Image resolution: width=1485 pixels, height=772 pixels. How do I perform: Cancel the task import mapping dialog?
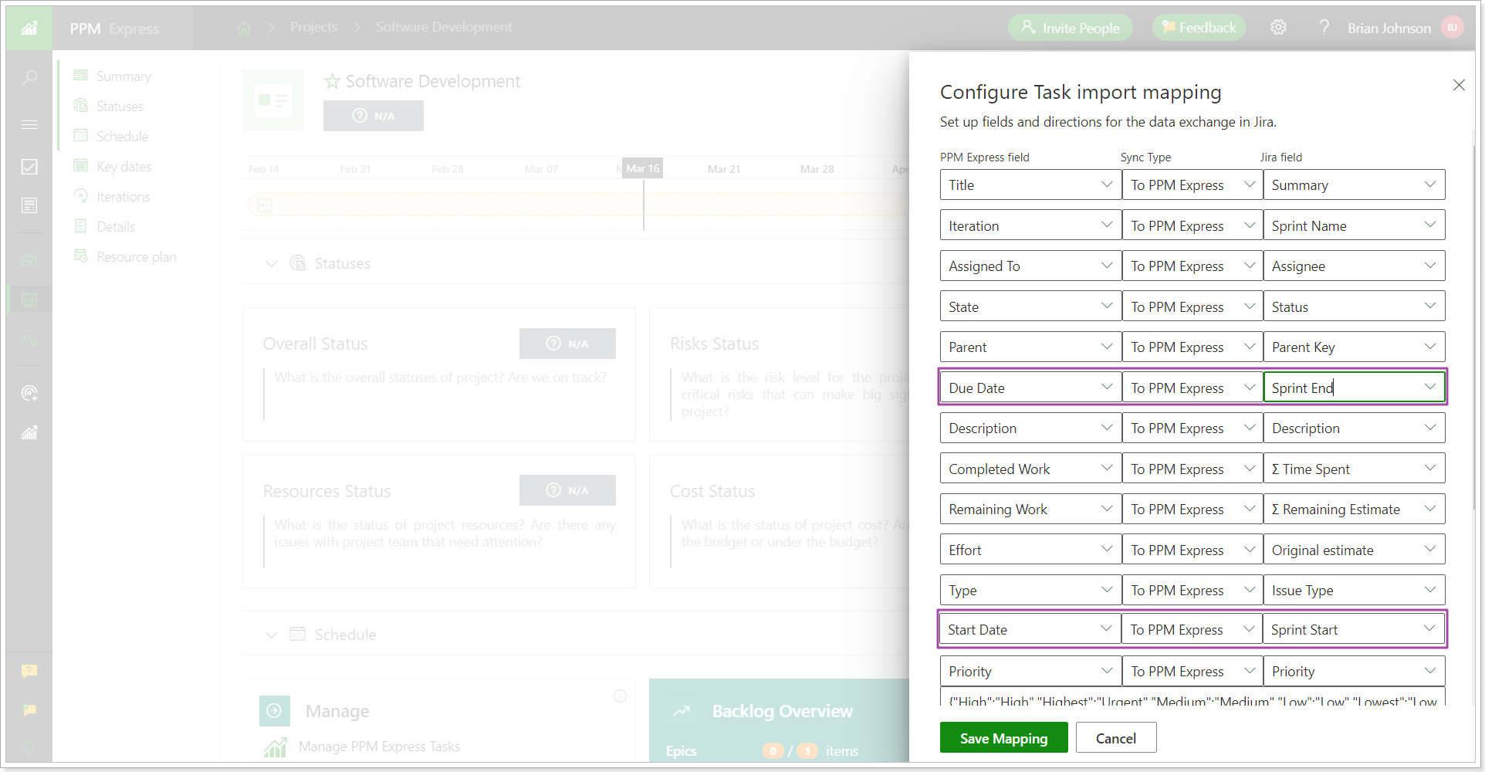point(1115,737)
